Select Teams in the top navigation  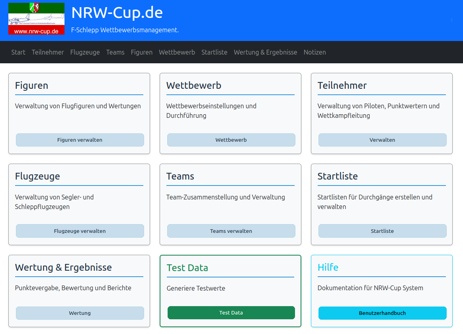115,52
